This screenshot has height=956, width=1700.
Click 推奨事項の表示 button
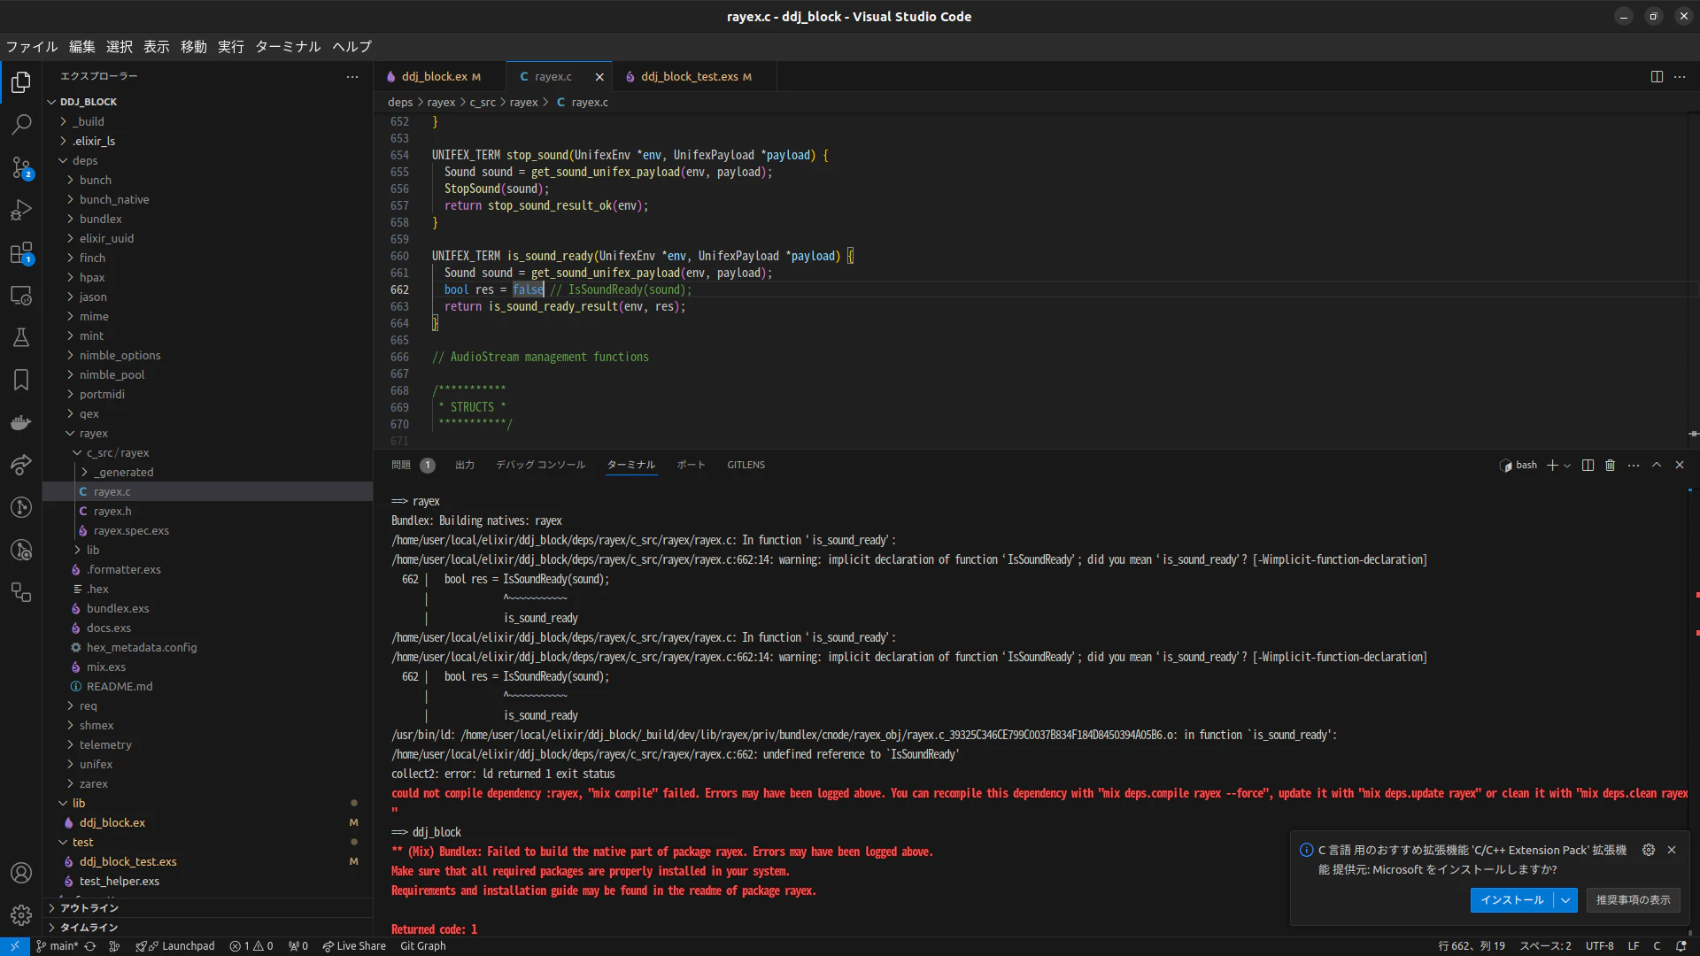coord(1633,900)
